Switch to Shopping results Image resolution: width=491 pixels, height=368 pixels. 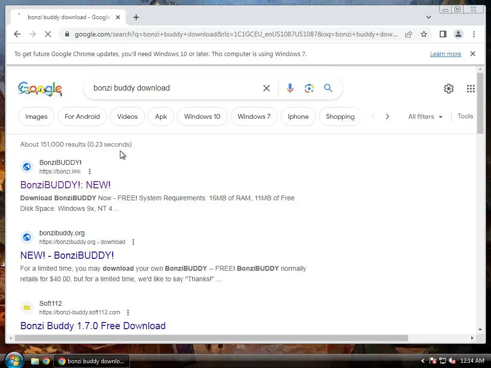340,116
